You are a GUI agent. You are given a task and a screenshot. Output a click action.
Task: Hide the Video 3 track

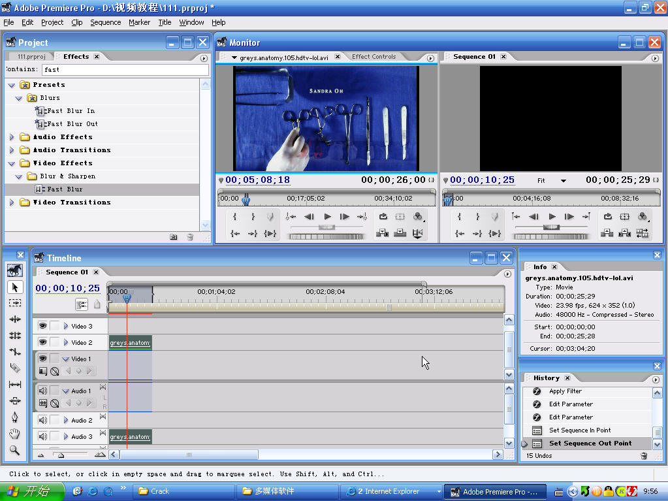click(x=42, y=326)
